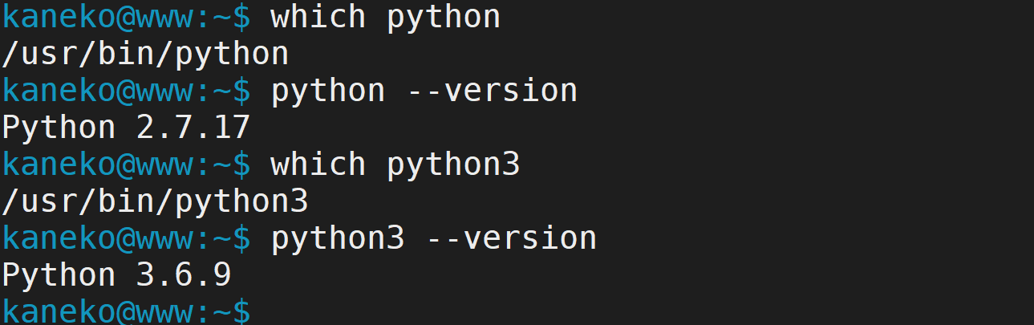Screen dimensions: 1034x325
Task: Click the "which python3" command text
Action: [395, 165]
